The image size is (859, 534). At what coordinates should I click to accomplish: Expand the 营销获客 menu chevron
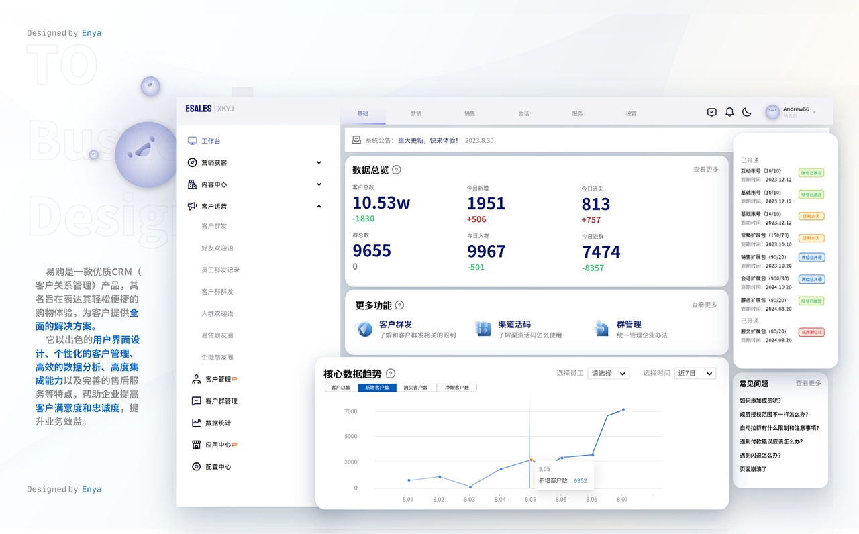(319, 162)
